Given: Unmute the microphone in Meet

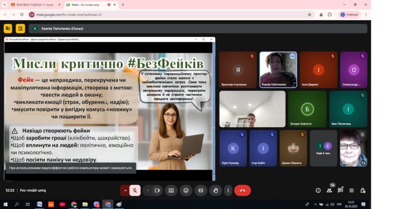Looking at the screenshot, I should (135, 191).
